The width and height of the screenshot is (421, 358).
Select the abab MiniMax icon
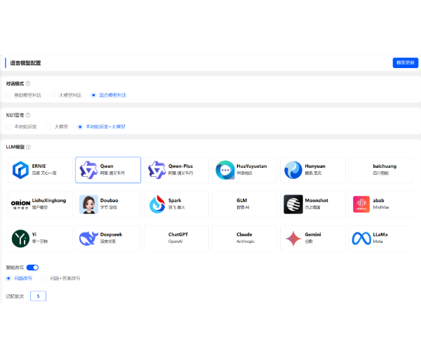361,204
